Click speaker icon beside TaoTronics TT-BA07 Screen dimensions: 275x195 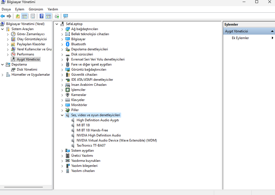click(73, 145)
